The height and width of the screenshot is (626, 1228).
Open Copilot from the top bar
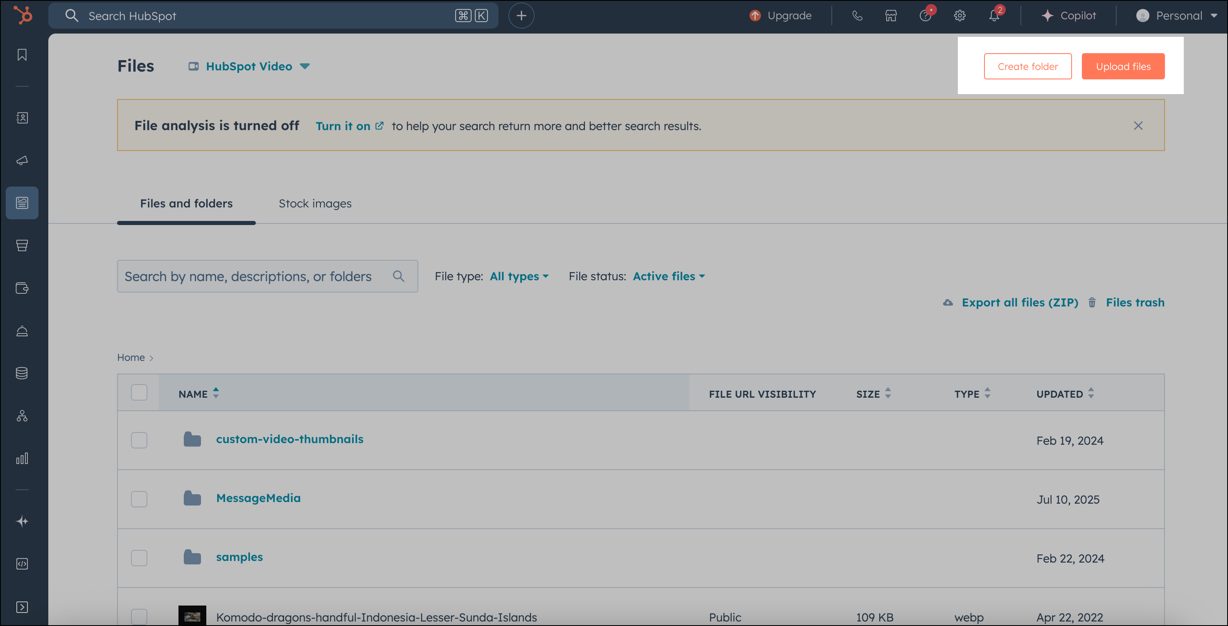tap(1068, 16)
